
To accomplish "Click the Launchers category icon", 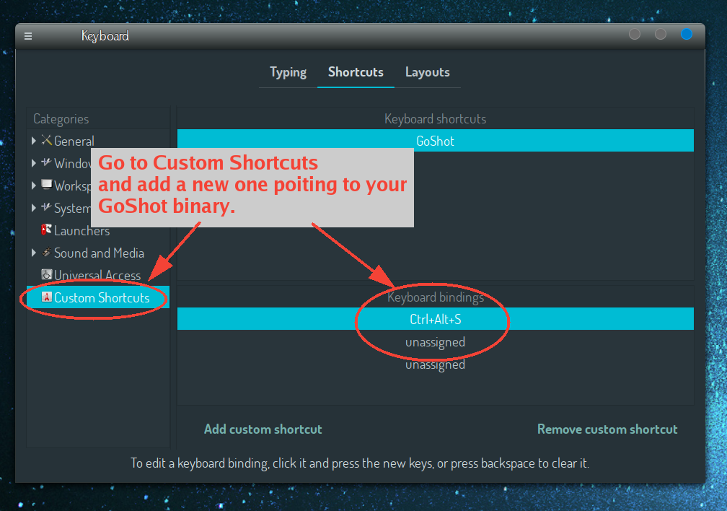I will [x=46, y=230].
